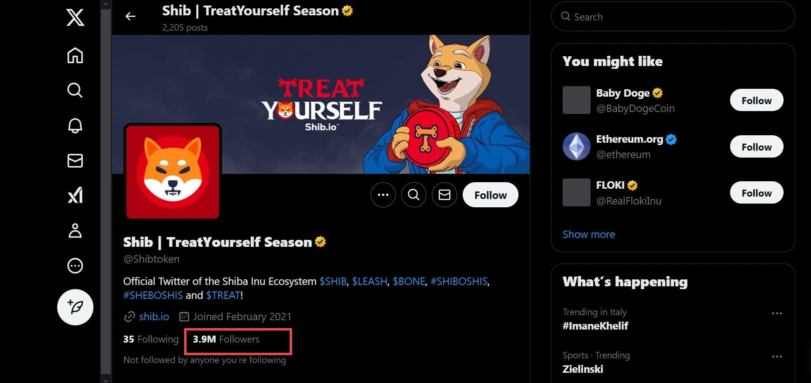
Task: Click Show more suggestions link
Action: click(x=589, y=234)
